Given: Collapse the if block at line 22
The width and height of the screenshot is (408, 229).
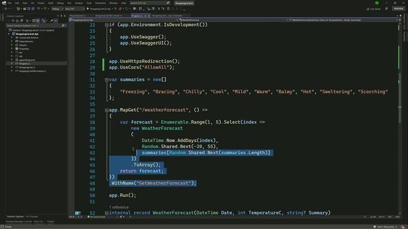Looking at the screenshot, I should (x=106, y=25).
